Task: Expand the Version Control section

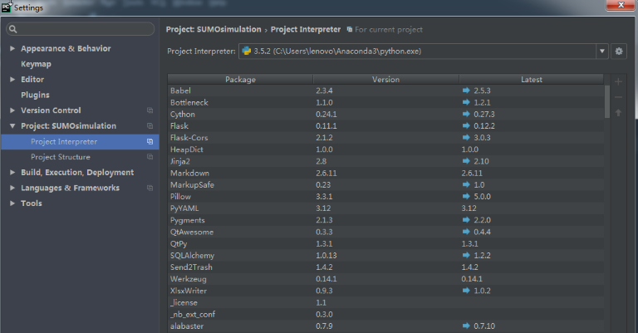Action: tap(12, 110)
